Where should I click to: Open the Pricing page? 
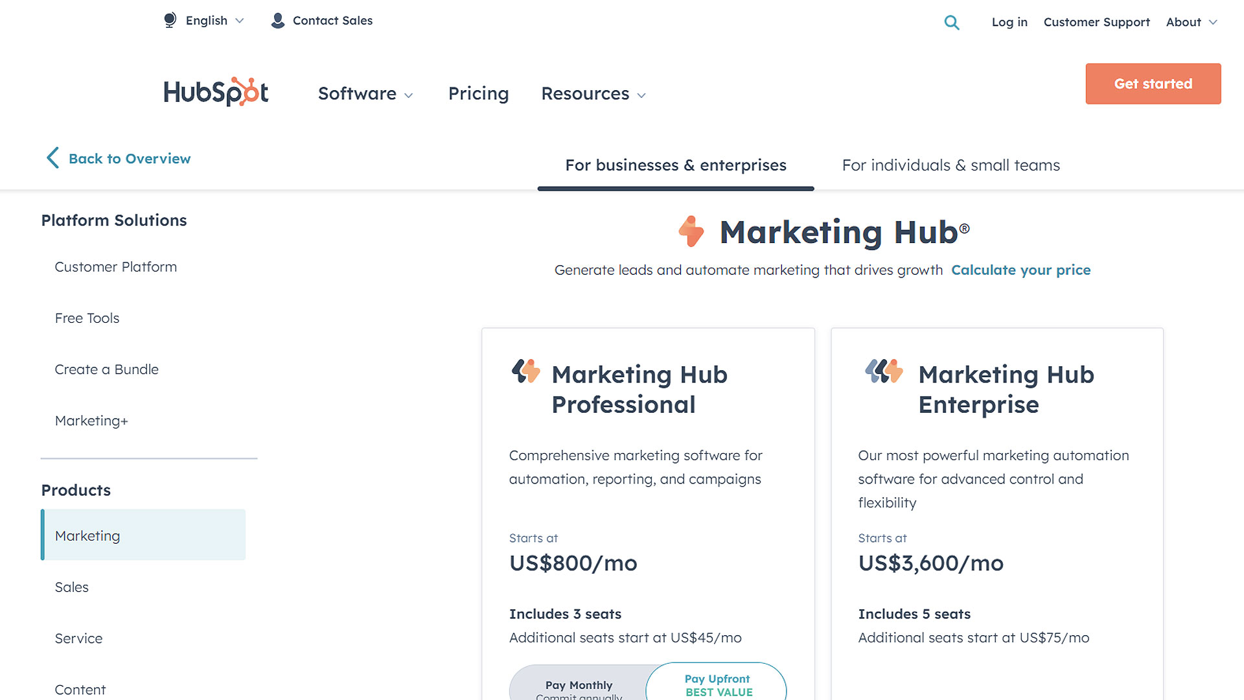coord(478,93)
